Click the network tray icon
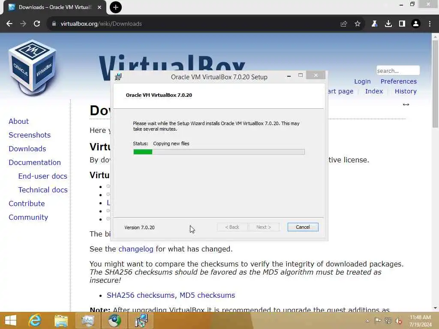 388,320
